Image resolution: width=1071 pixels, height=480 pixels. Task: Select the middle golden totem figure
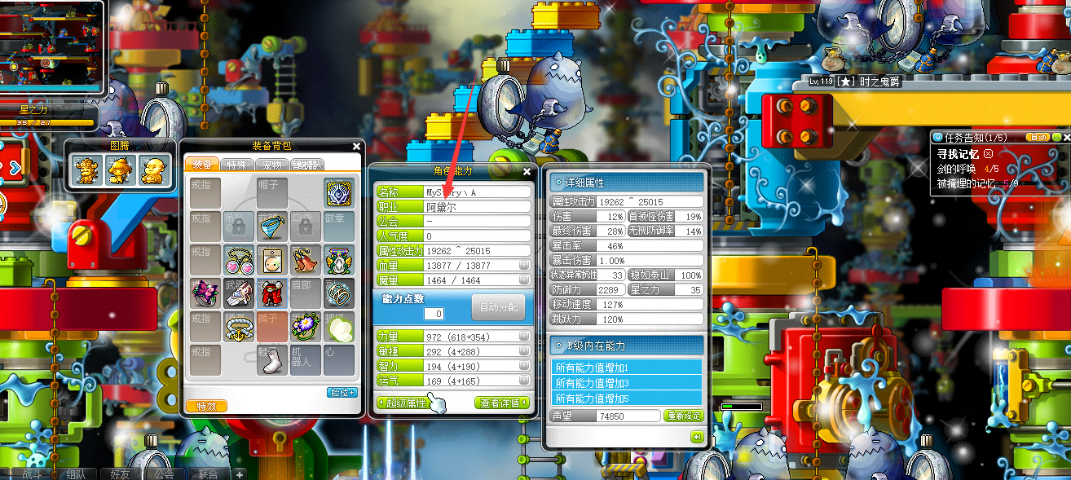click(x=121, y=170)
